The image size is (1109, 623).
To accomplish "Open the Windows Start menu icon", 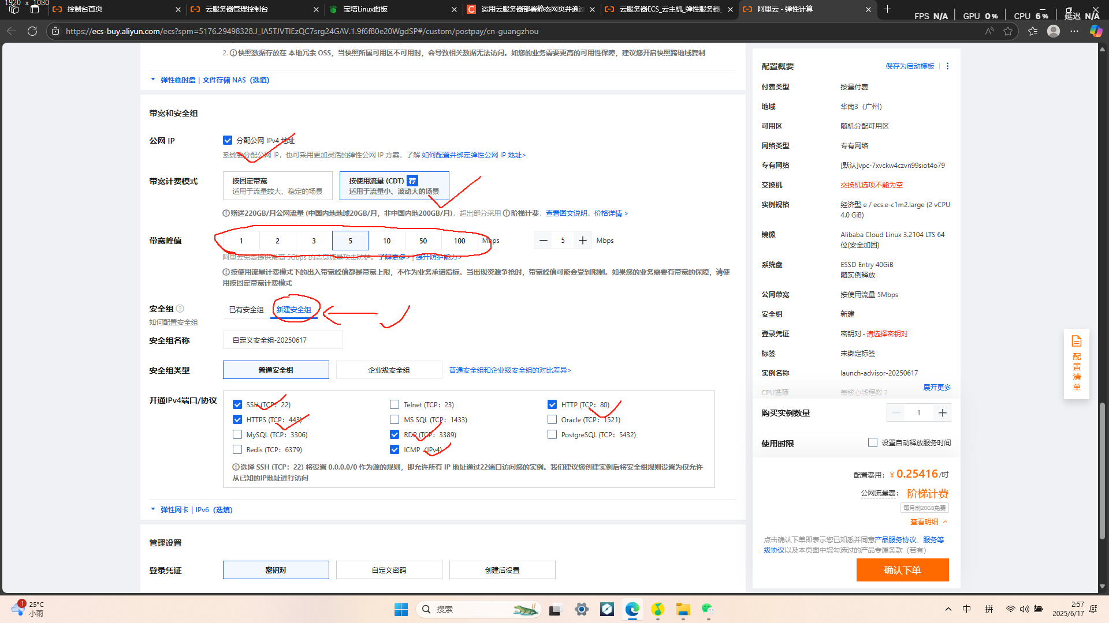I will 401,609.
